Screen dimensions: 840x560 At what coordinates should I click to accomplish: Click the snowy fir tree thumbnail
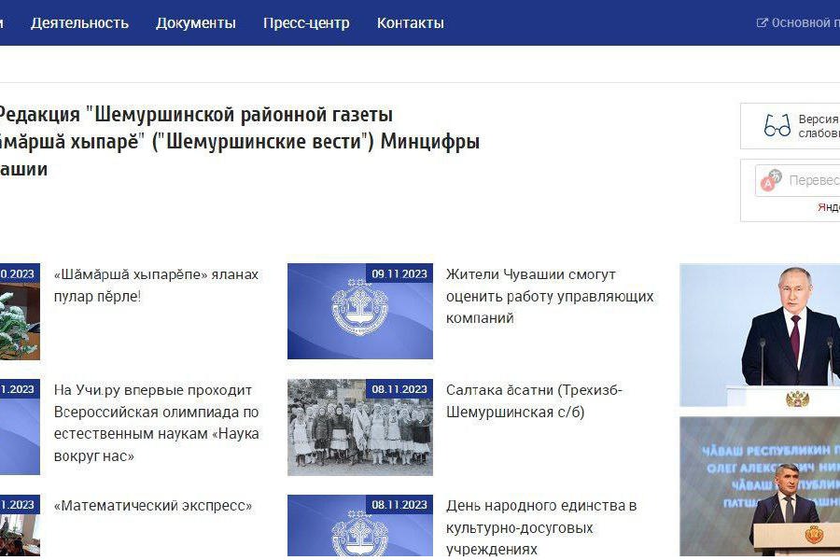[x=20, y=311]
